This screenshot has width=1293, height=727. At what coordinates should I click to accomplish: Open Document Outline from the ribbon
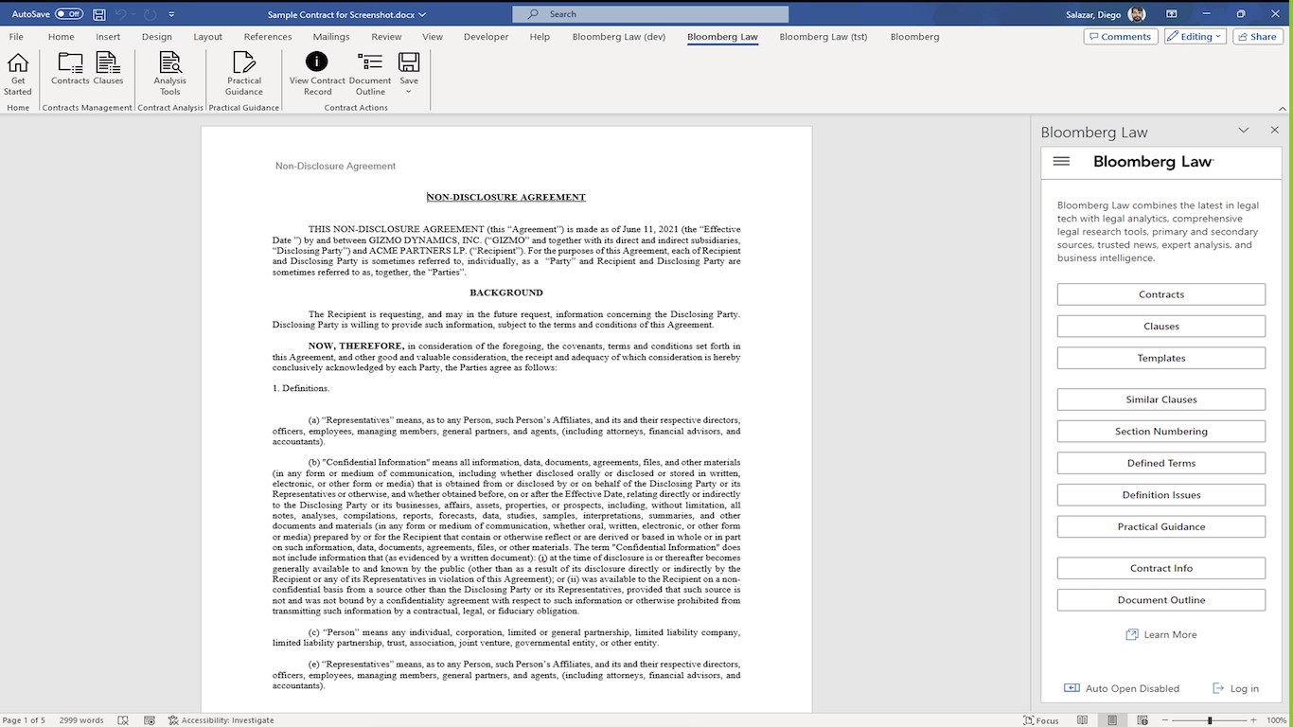[370, 74]
